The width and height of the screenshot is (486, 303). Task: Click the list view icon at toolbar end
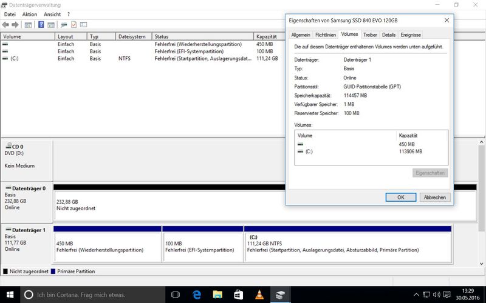(x=84, y=25)
